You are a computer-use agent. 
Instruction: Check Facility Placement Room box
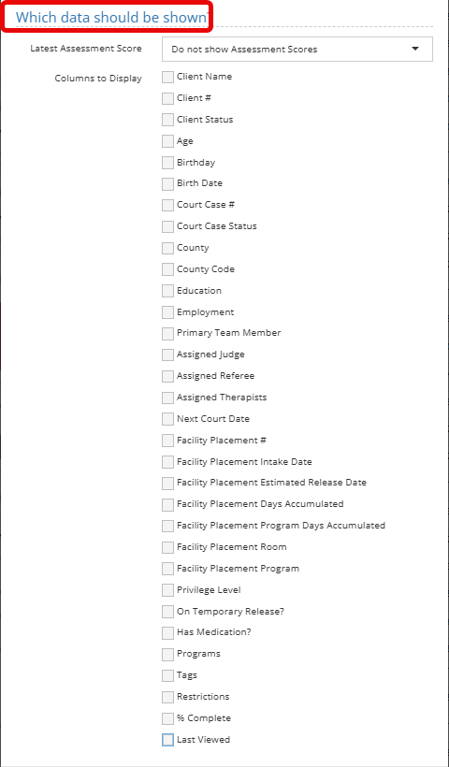coord(167,547)
